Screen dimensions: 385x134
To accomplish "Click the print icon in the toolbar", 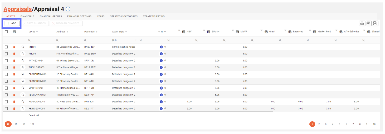I will 362,23.
